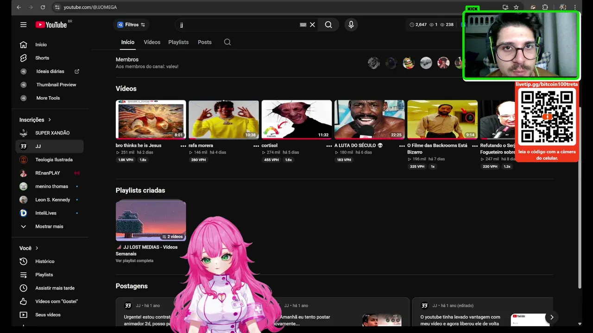Screen dimensions: 593x333
Task: Reload the page with refresh icon
Action: [x=43, y=7]
